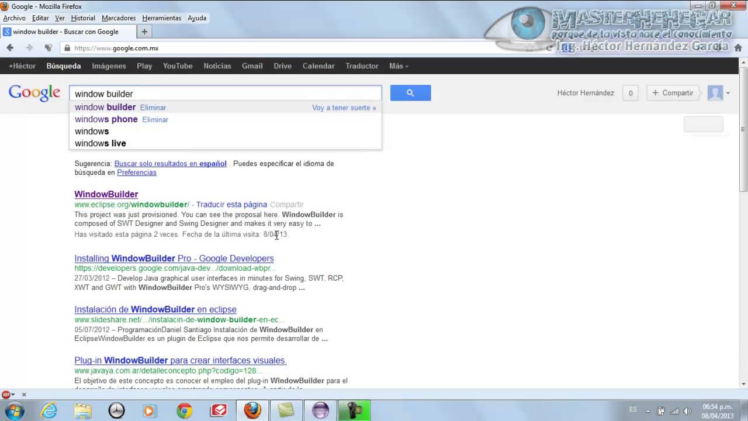Open the Ver menu
Screen dimensions: 748x421
(x=60, y=18)
